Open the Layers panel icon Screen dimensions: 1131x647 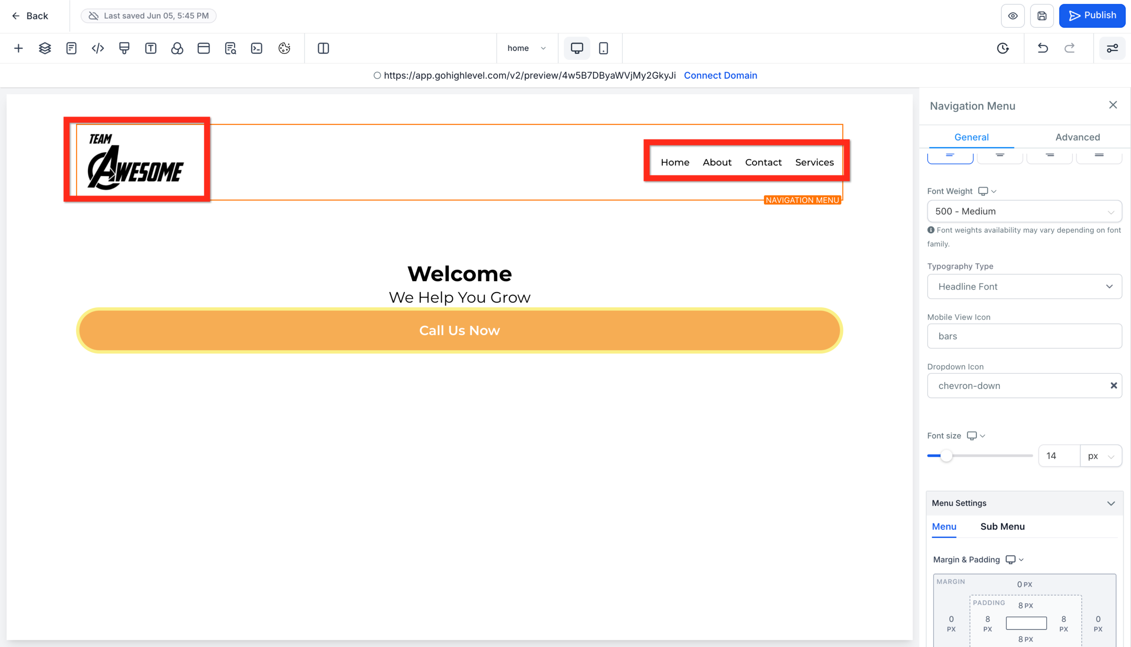(x=45, y=48)
